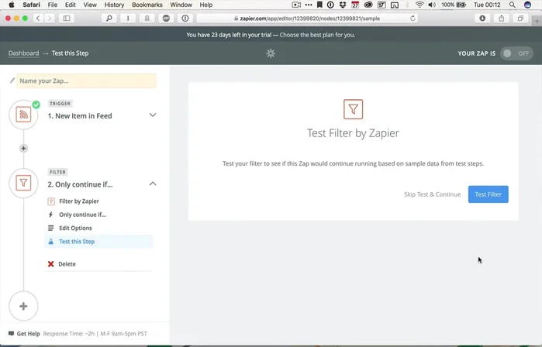Click Skip Test & Continue link
542x347 pixels.
(432, 194)
